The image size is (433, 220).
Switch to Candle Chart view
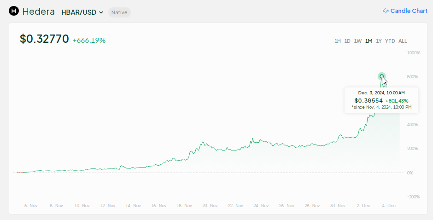(x=409, y=11)
